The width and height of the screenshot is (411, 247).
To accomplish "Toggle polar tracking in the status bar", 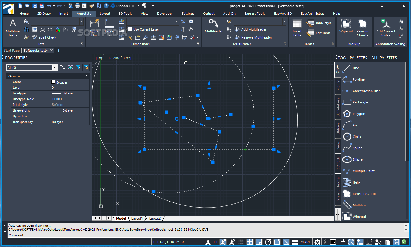I will [x=268, y=242].
